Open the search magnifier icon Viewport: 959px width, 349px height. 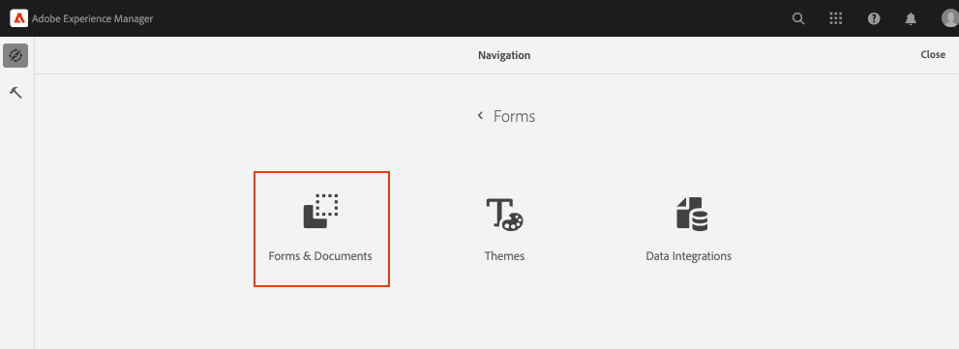[798, 18]
